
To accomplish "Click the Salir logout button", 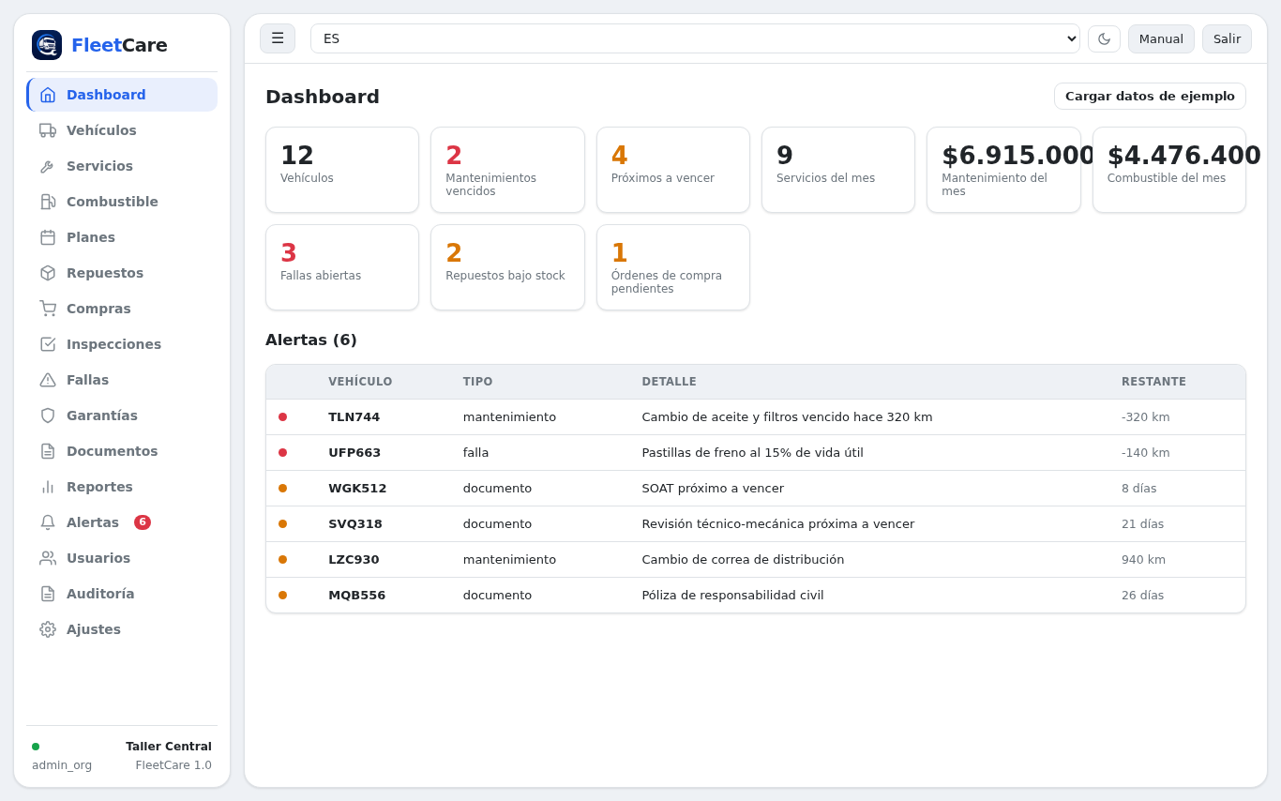I will (x=1227, y=38).
